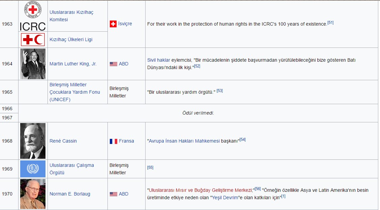380x210 pixels.
Task: Follow ABD link in the 1970 row
Action: pyautogui.click(x=124, y=194)
